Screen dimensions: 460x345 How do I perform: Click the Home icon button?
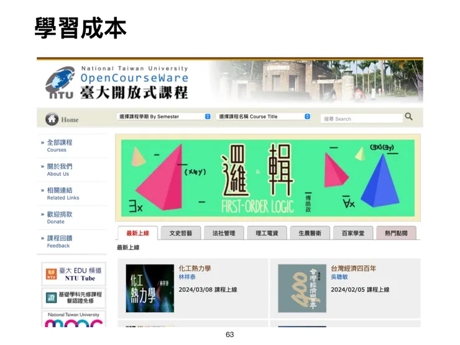tap(52, 119)
